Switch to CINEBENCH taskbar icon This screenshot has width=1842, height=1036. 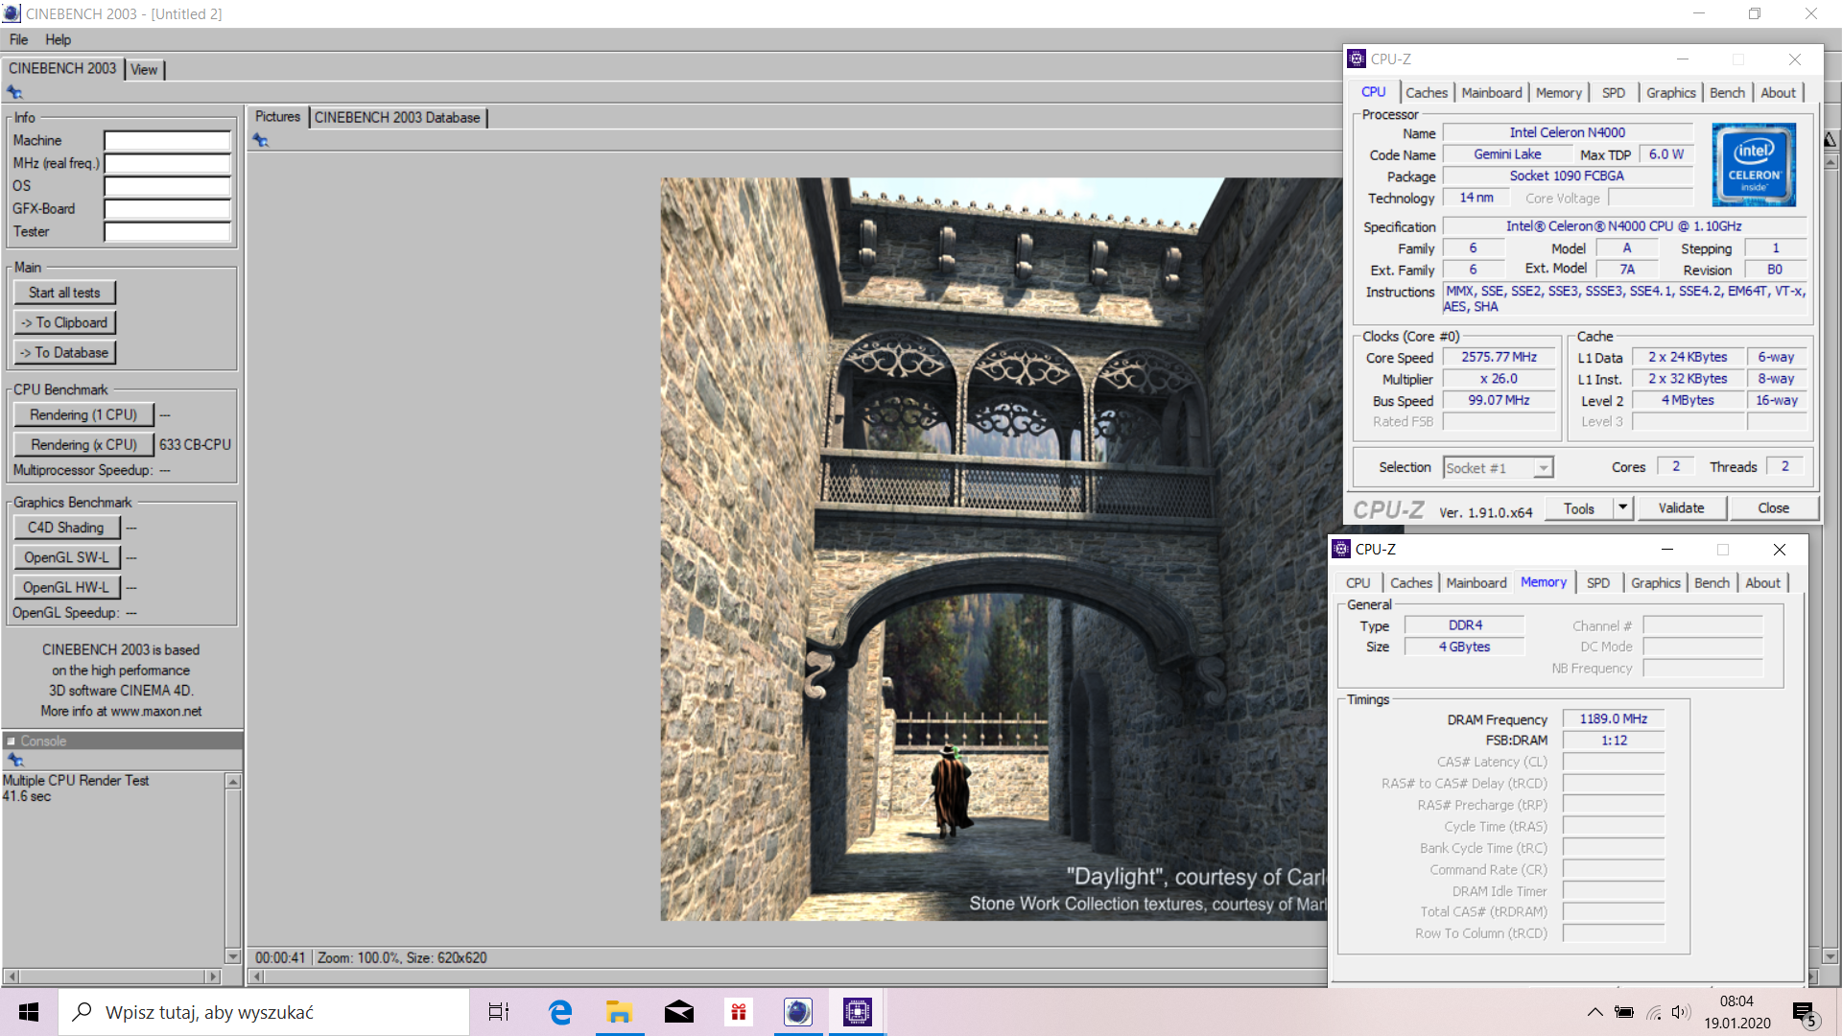click(x=798, y=1012)
